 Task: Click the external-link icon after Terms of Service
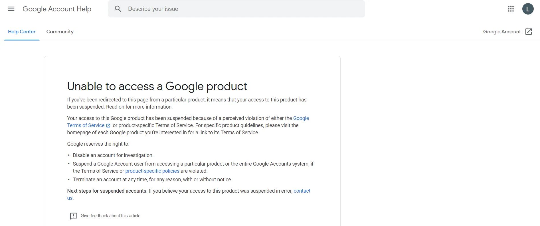[x=108, y=126]
